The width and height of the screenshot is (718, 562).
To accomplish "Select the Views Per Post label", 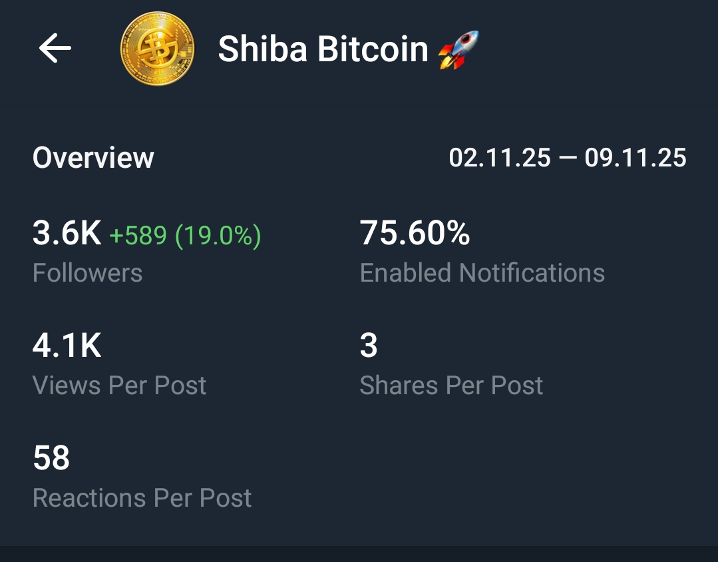I will [119, 386].
